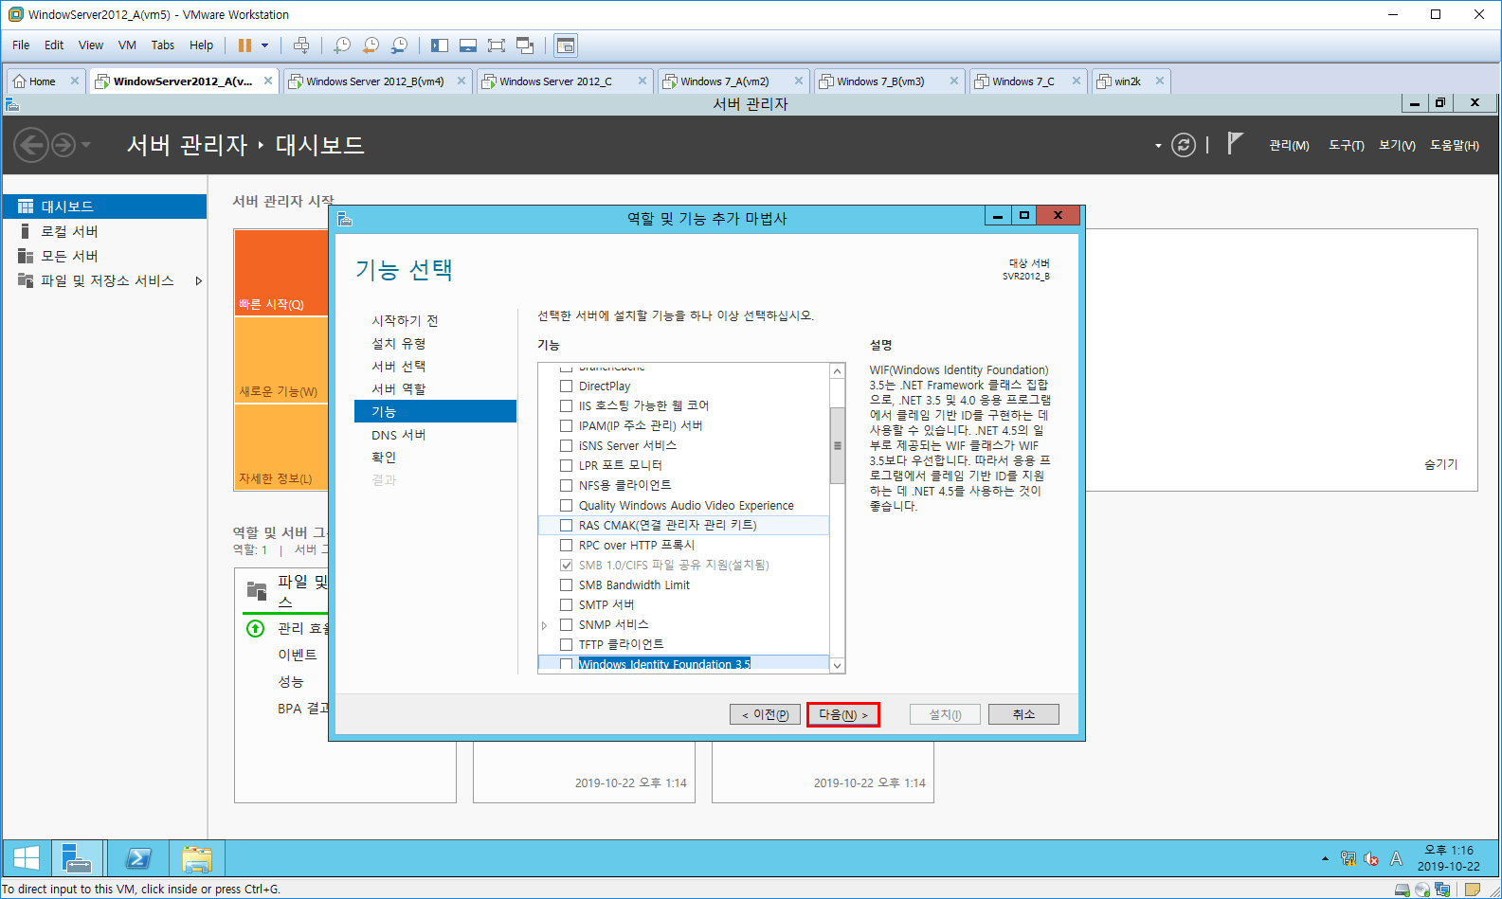Check the RAS CMAK checkbox
The width and height of the screenshot is (1502, 899).
tap(566, 525)
